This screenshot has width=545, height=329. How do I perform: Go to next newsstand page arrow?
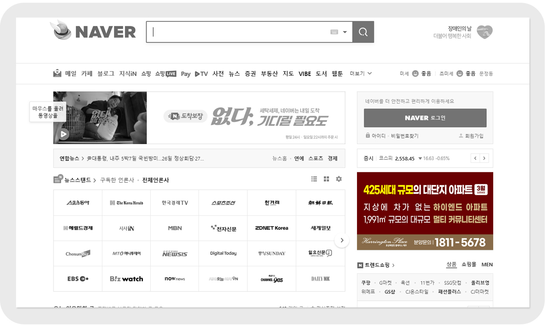click(x=342, y=240)
